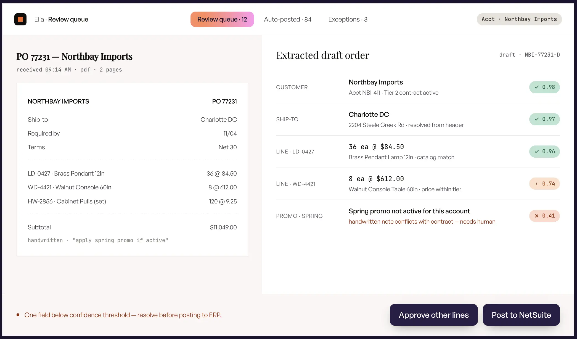Click the Northbay Imports customer name in draft
577x339 pixels.
(x=376, y=82)
